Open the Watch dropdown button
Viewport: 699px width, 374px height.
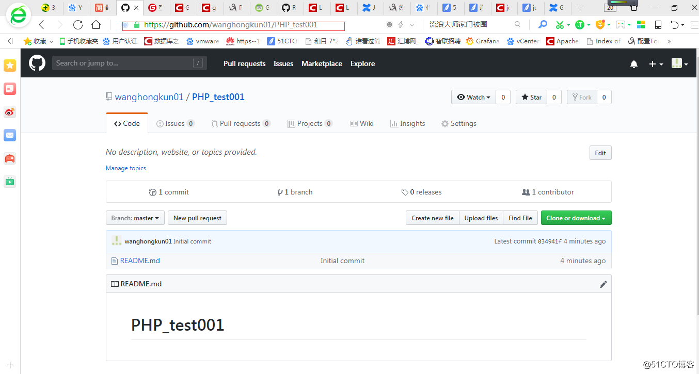(x=474, y=97)
